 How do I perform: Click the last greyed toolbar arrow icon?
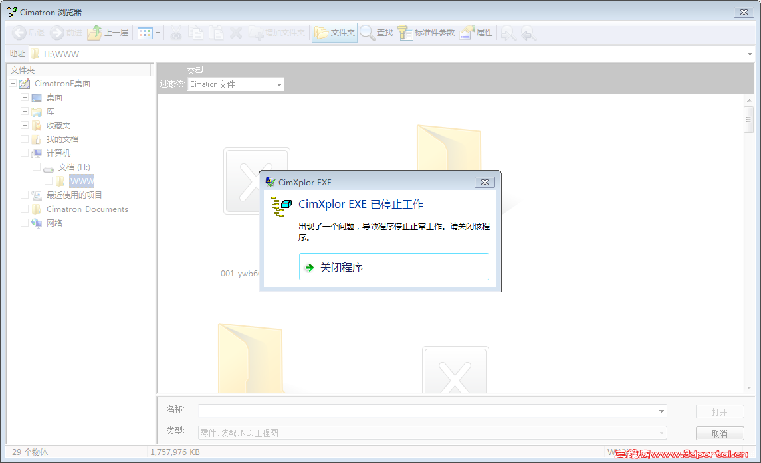(528, 33)
